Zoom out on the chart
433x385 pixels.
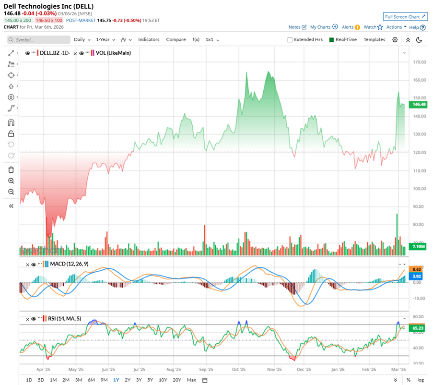click(11, 192)
